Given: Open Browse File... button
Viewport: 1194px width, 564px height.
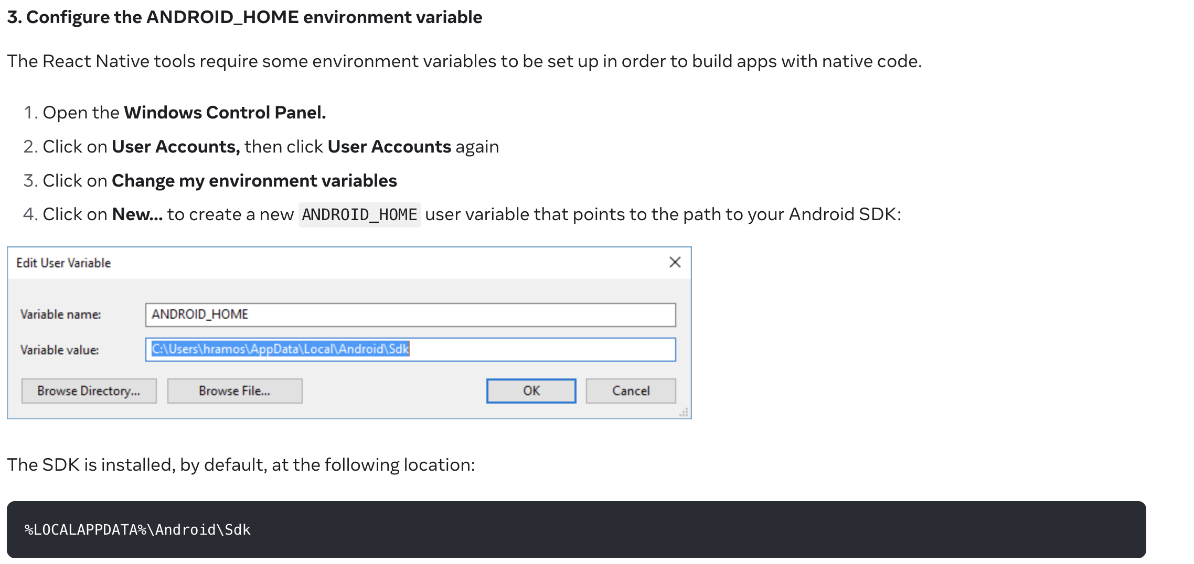Looking at the screenshot, I should pyautogui.click(x=234, y=391).
